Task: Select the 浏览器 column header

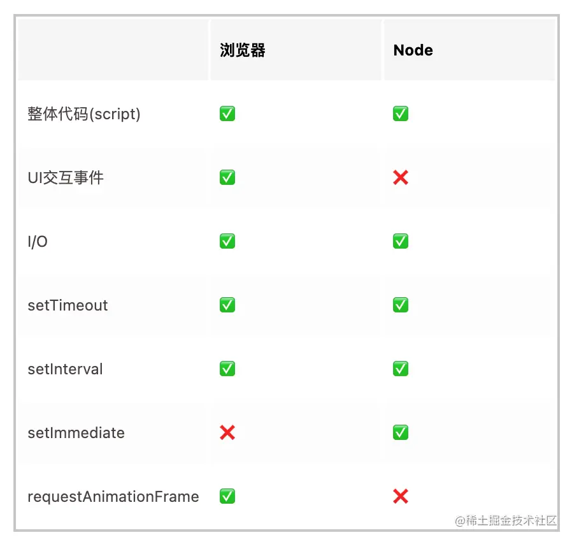Action: (x=243, y=50)
